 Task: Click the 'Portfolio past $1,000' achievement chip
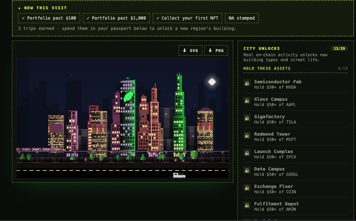116,18
